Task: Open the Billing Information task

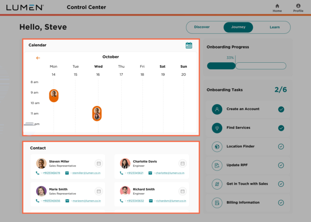Action: coord(248,203)
